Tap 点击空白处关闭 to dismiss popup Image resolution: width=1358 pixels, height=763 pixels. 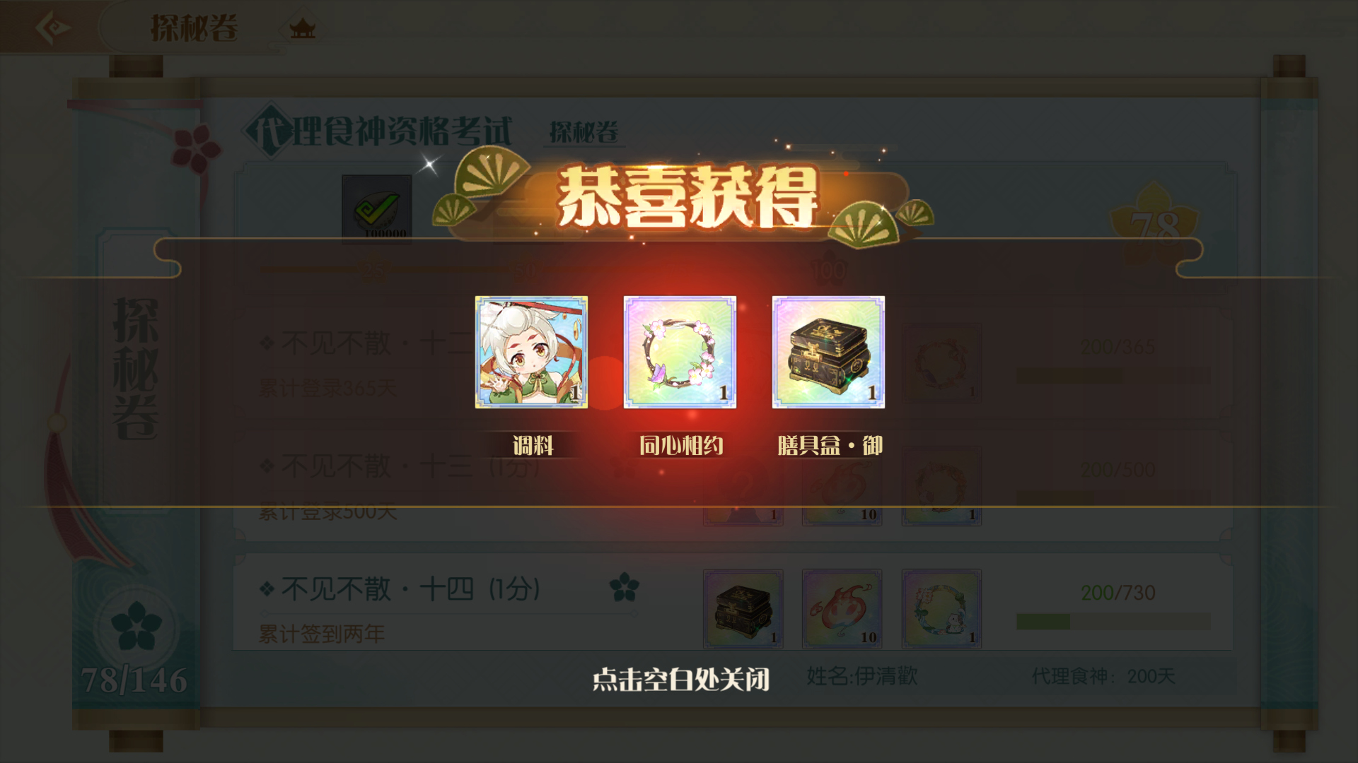pyautogui.click(x=680, y=680)
